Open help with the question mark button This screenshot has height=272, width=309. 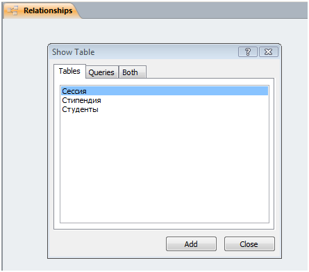(x=248, y=51)
